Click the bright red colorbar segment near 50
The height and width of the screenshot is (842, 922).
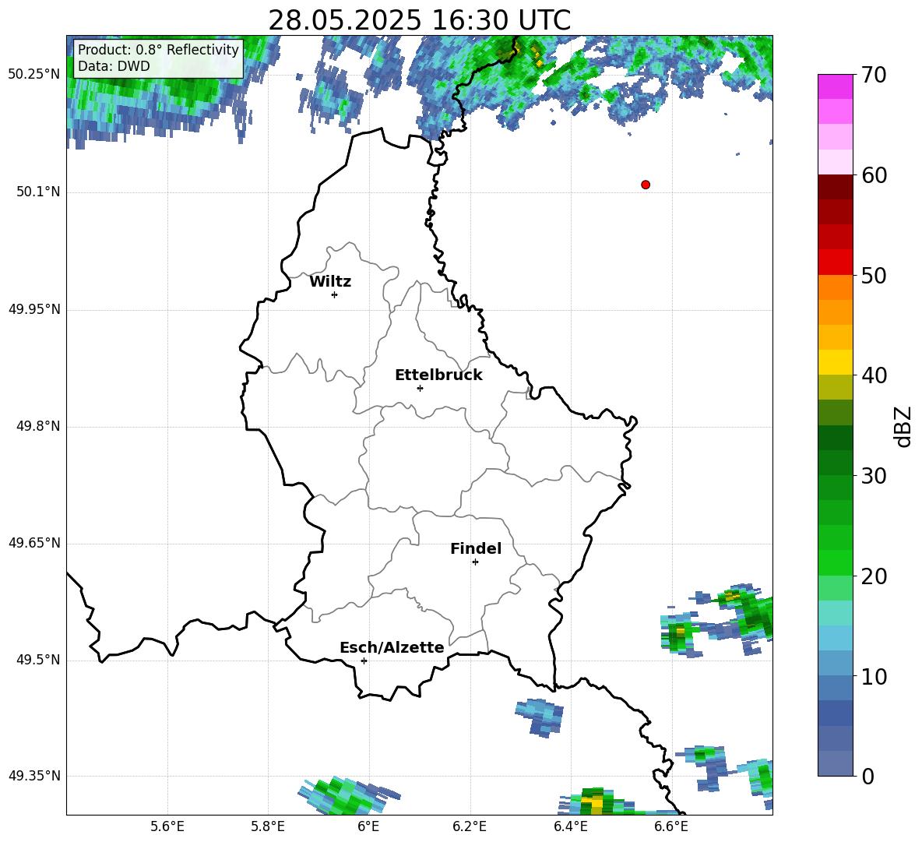click(836, 262)
